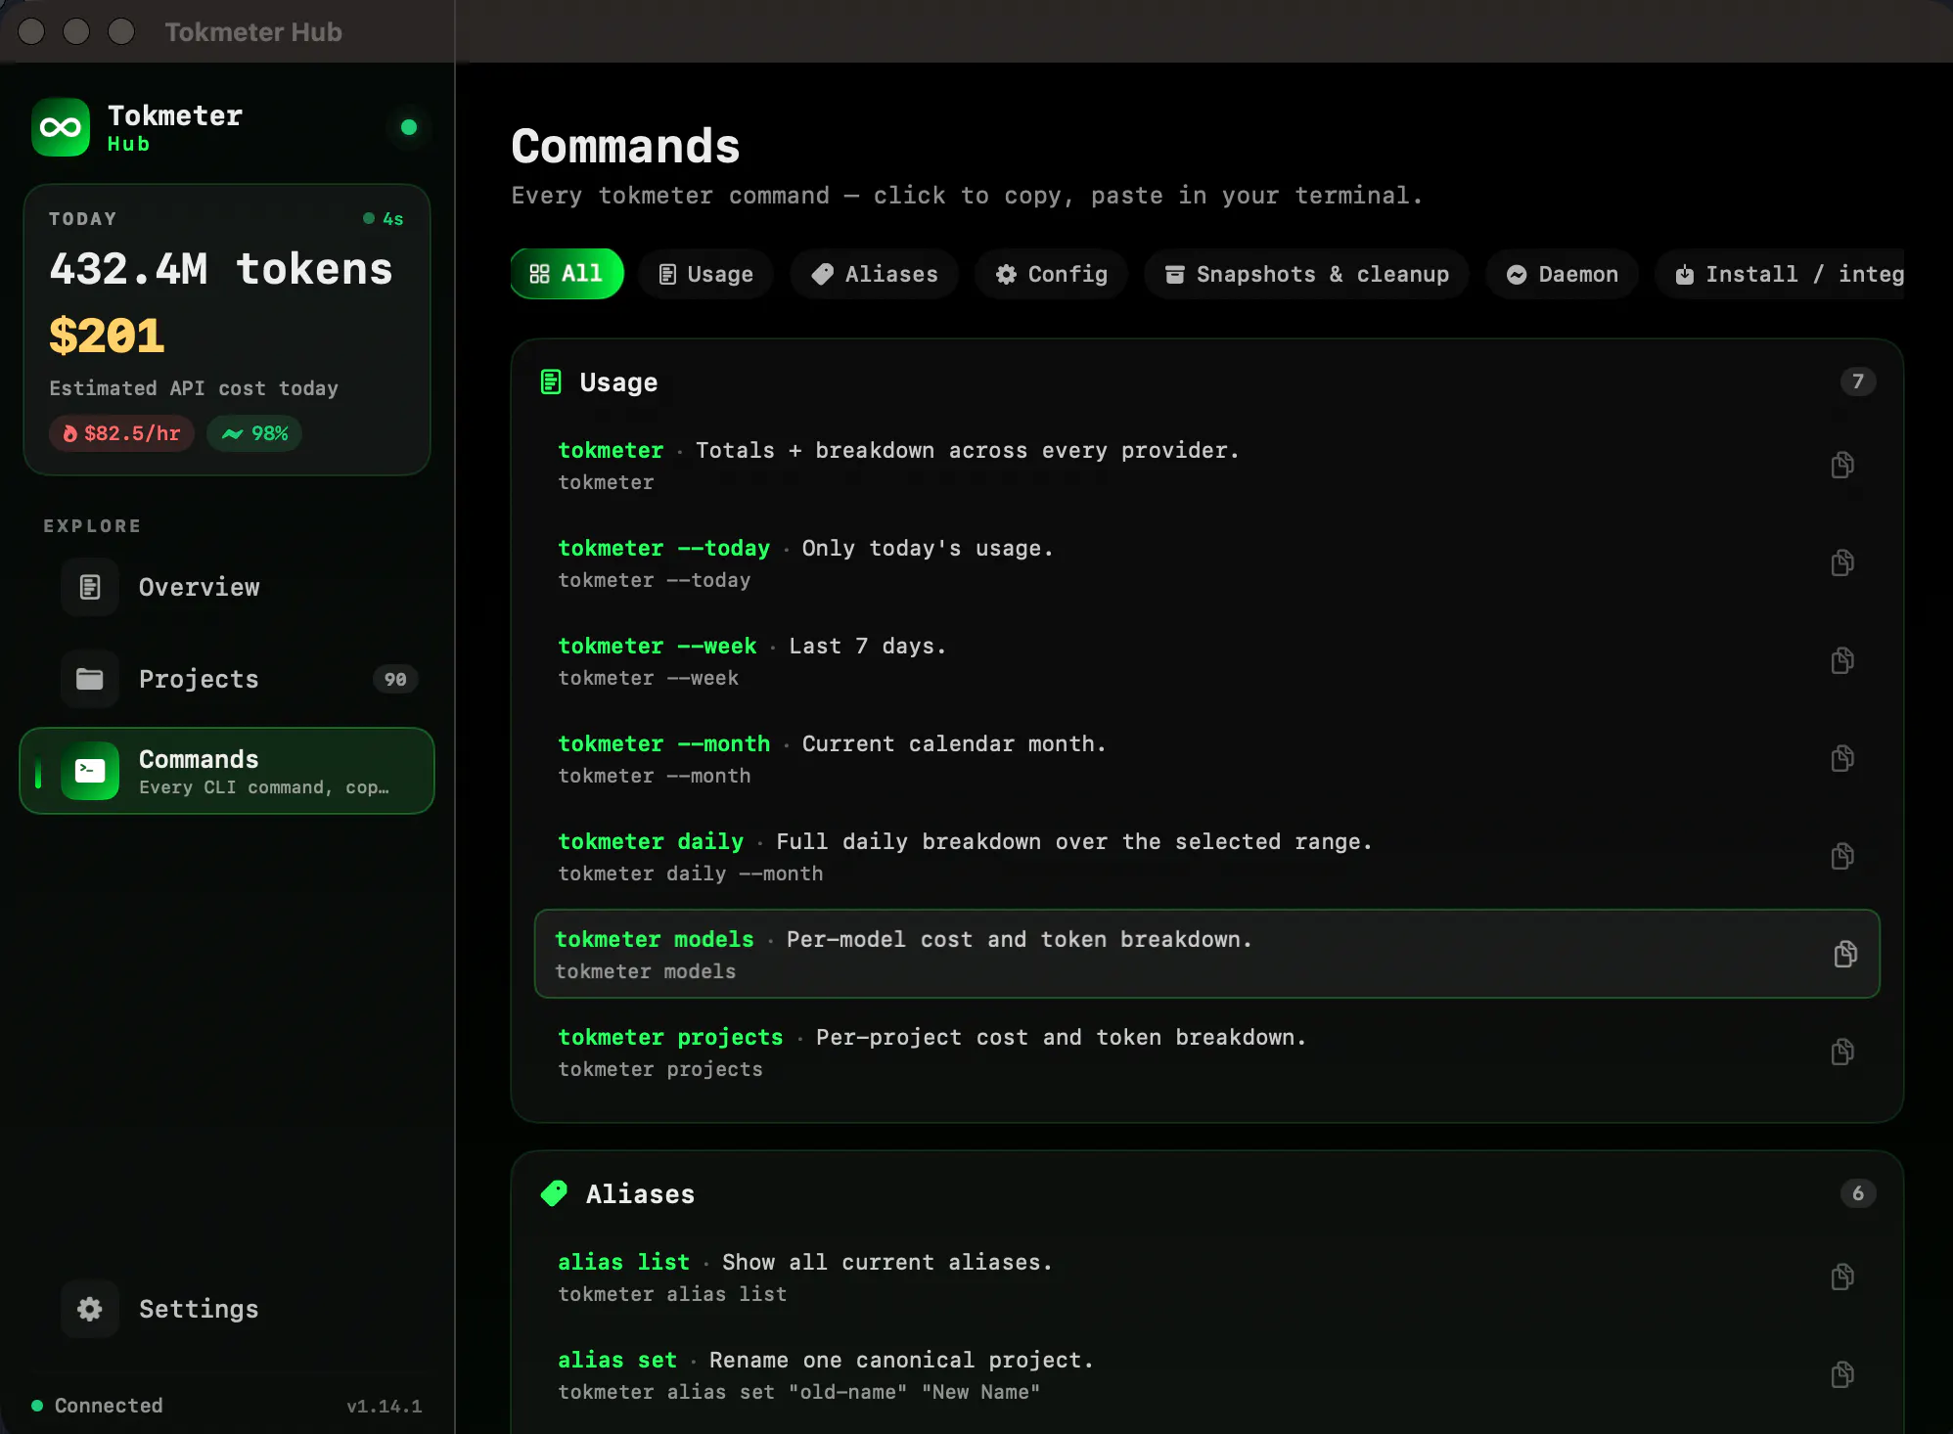Copy the tokmeter --today command
The width and height of the screenshot is (1953, 1434).
coord(1842,562)
